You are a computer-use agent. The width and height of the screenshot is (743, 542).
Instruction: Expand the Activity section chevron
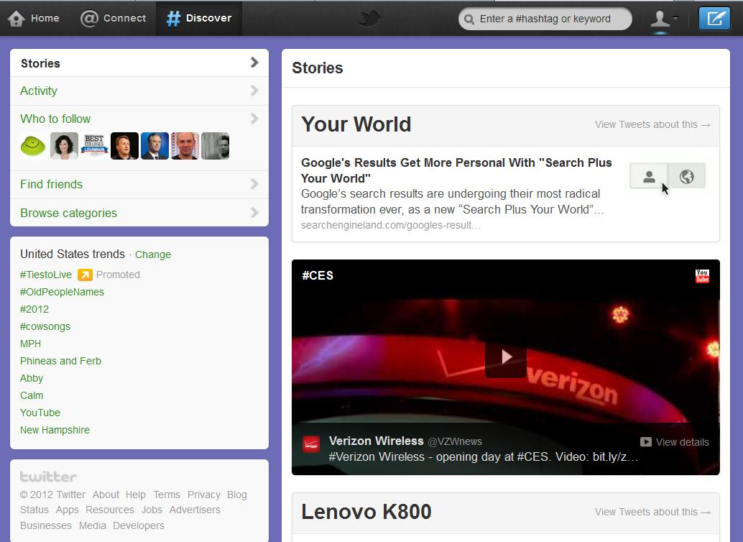254,91
